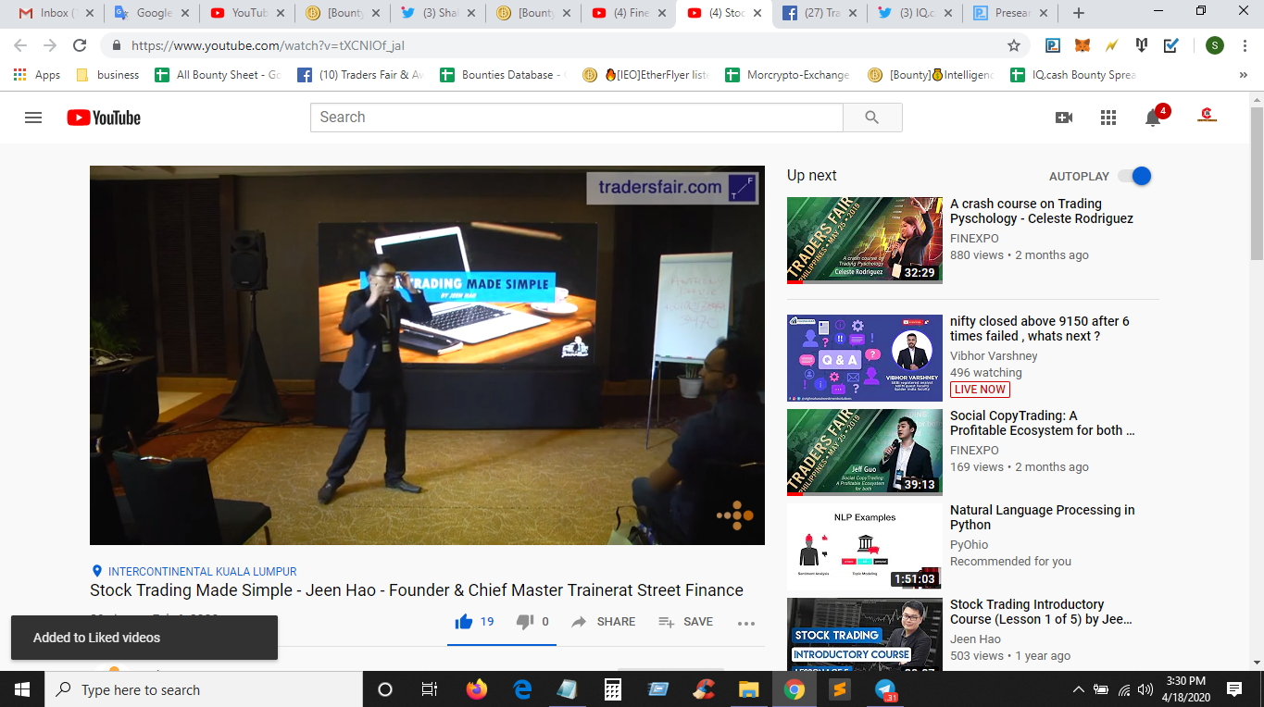Open the Celeste Rodriguez trading psychology thumbnail
Viewport: 1264px width, 707px height.
click(865, 240)
